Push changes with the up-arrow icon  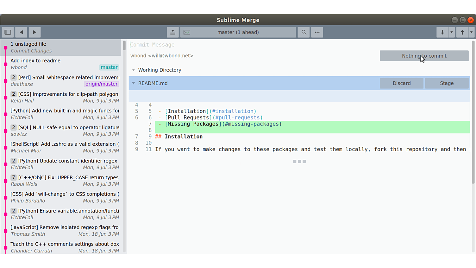click(462, 32)
